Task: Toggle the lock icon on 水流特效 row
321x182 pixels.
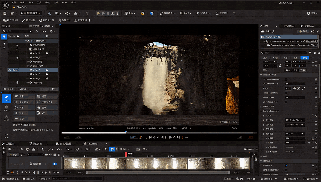Action: point(17,83)
